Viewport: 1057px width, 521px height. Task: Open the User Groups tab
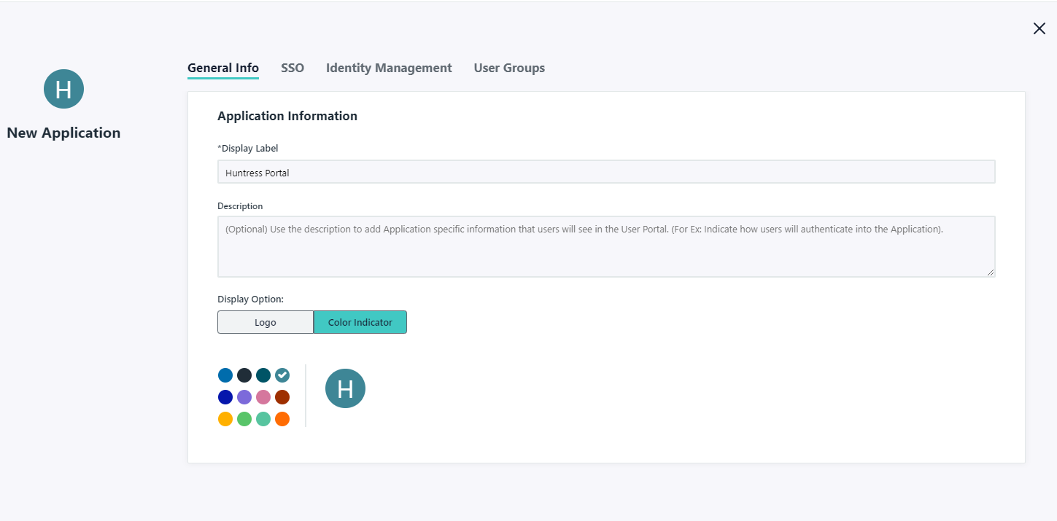(509, 68)
